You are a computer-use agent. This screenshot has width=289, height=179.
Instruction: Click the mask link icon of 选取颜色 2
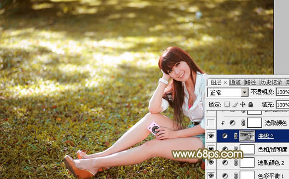tap(236, 163)
